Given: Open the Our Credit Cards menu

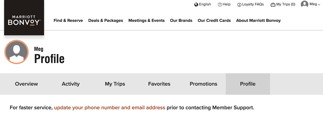Looking at the screenshot, I should [214, 20].
